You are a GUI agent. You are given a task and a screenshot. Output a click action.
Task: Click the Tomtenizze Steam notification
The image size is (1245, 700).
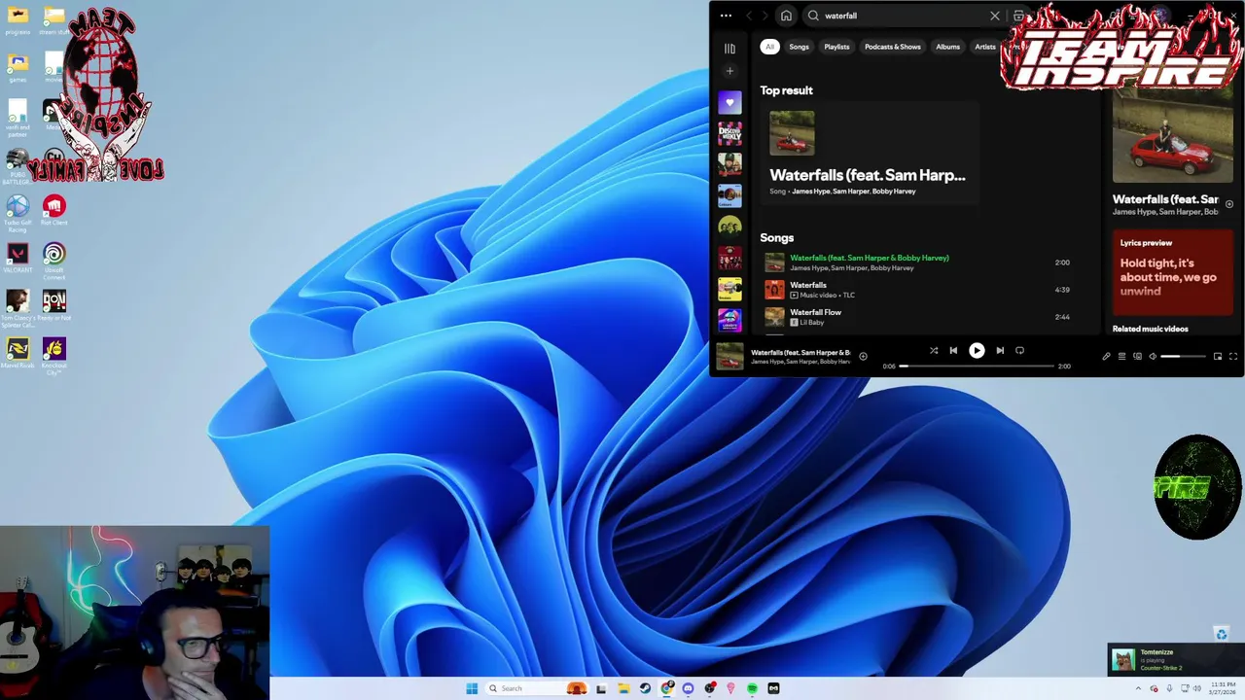pos(1176,659)
